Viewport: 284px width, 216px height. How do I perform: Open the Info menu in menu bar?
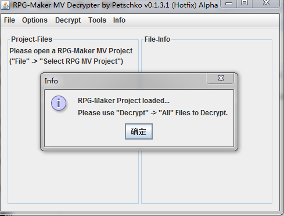click(x=119, y=20)
